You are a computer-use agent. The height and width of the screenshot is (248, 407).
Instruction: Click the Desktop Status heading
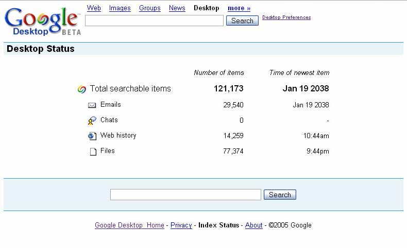point(41,49)
